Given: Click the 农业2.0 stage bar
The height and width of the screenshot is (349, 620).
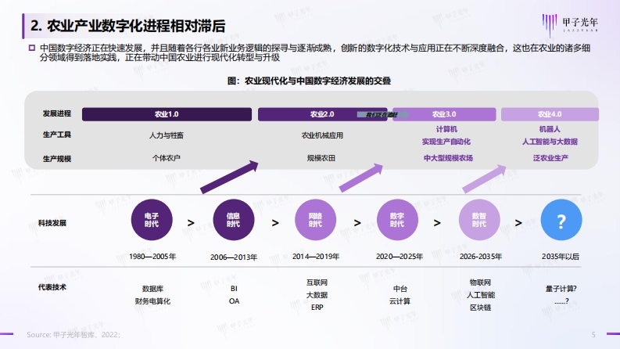Looking at the screenshot, I should point(322,114).
